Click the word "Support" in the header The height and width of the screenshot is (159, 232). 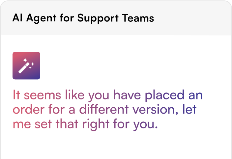point(98,18)
